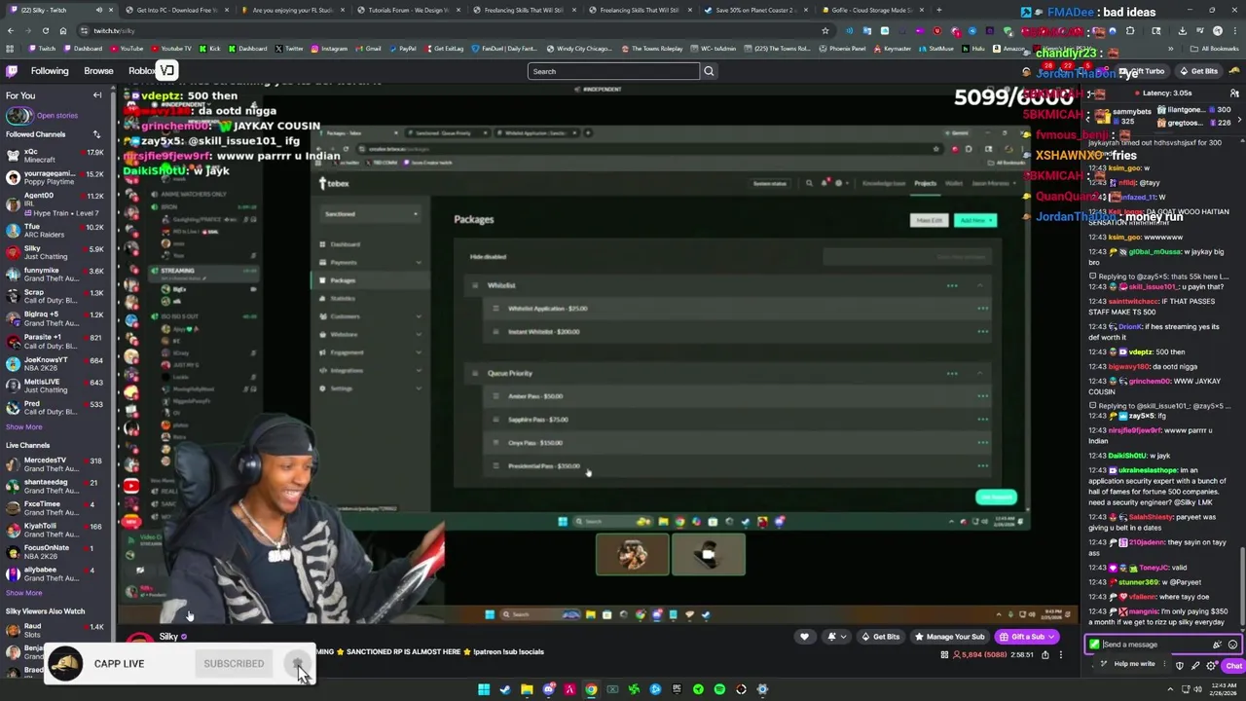Open the Browse tab

pyautogui.click(x=98, y=71)
